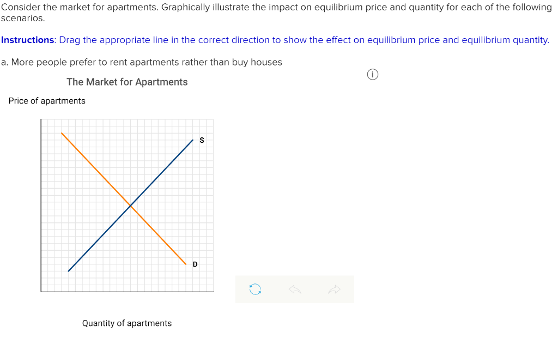
Task: Click the grayed-out redo icon
Action: [x=334, y=289]
